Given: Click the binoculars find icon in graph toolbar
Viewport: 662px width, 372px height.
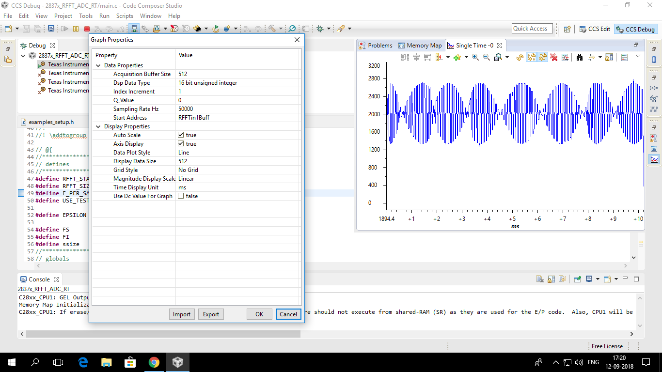Looking at the screenshot, I should 580,57.
